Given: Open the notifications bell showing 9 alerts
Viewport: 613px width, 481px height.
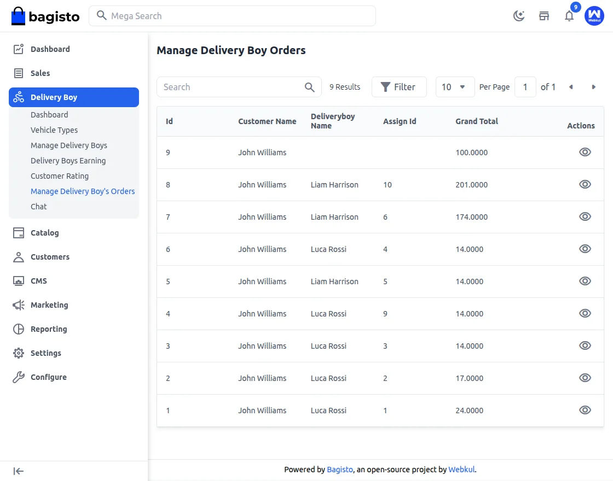Looking at the screenshot, I should click(x=569, y=16).
